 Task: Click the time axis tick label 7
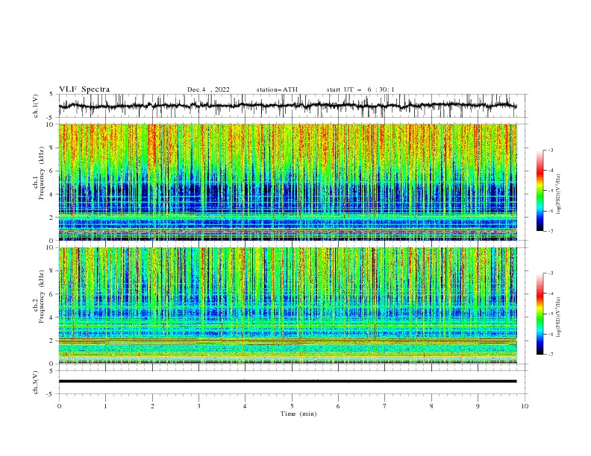pyautogui.click(x=385, y=406)
